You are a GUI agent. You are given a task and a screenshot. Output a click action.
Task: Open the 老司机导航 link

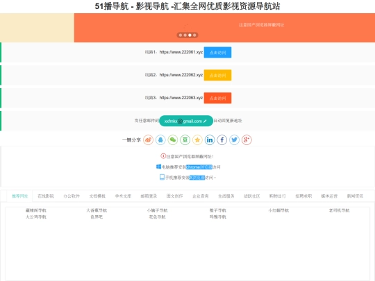(x=339, y=210)
